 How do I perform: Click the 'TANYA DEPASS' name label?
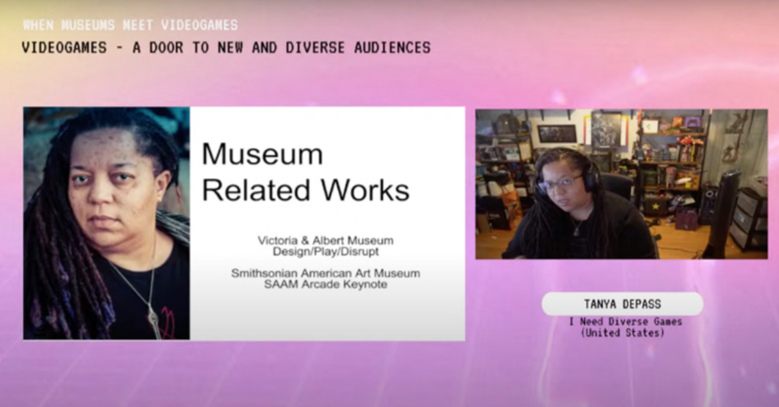[623, 304]
